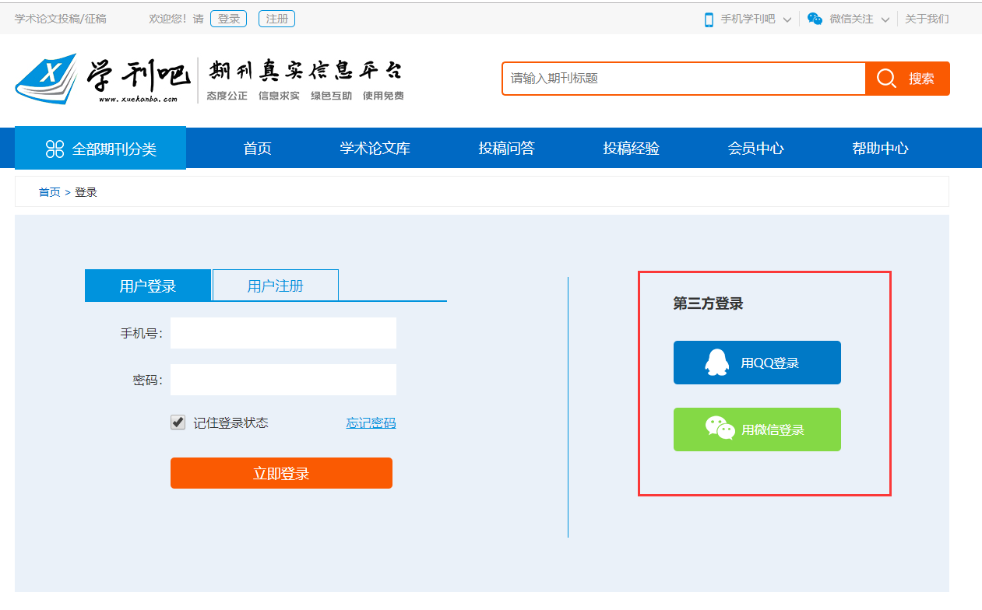Image resolution: width=982 pixels, height=610 pixels.
Task: Click the orange 搜索 button
Action: (x=907, y=79)
